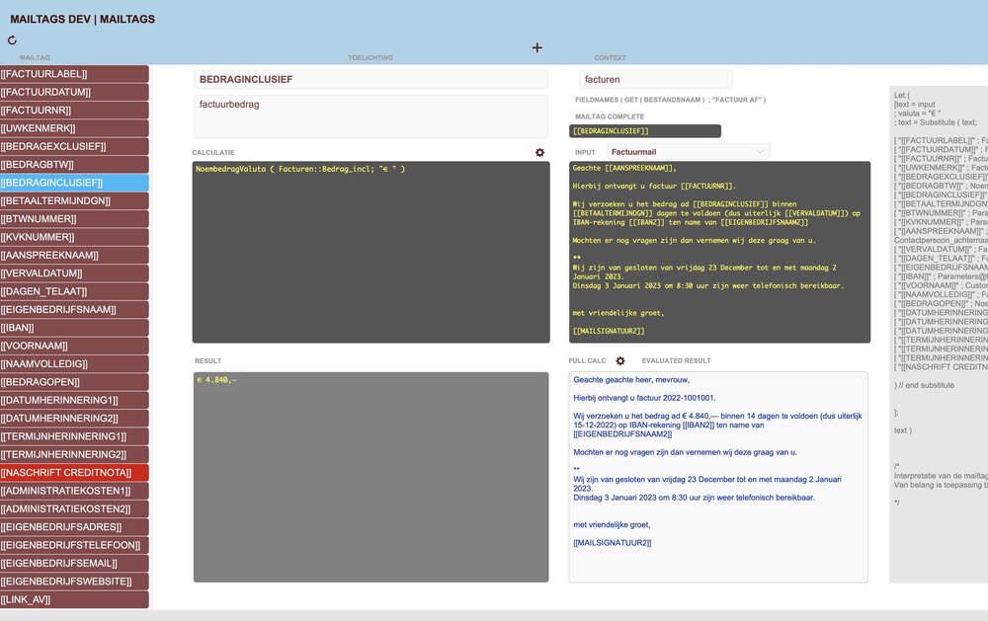Click the BEDRAGINCLUSIEF name field
The height and width of the screenshot is (621, 988).
370,79
